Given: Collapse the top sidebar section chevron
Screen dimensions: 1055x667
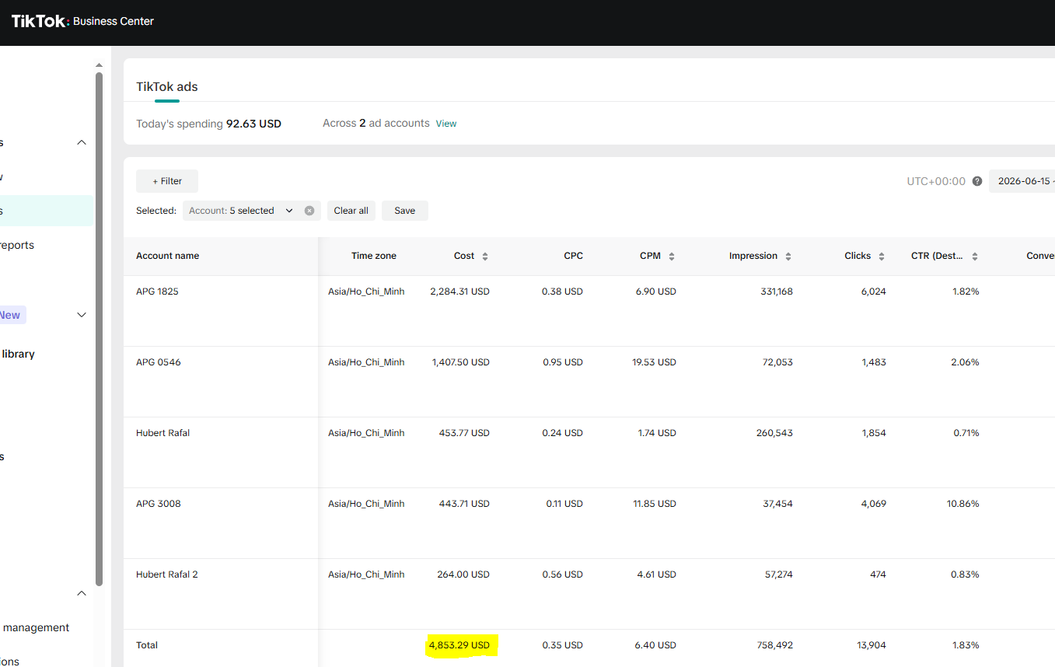Looking at the screenshot, I should click(x=82, y=142).
